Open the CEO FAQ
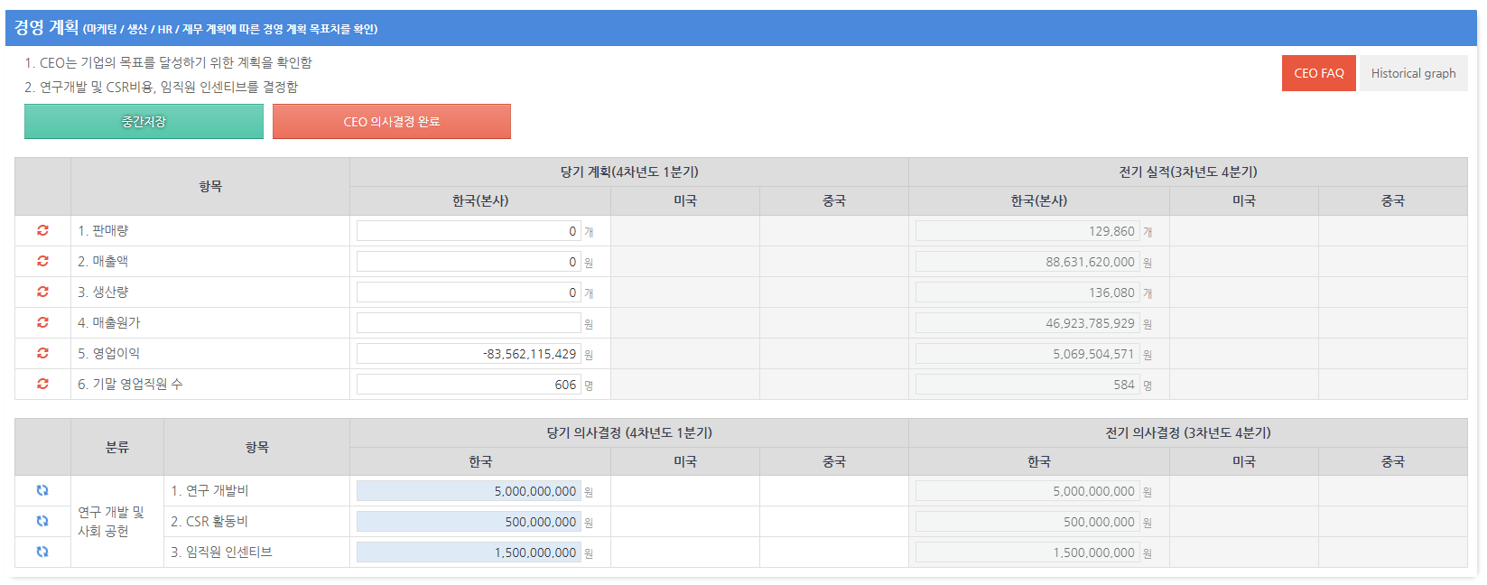 [1318, 73]
